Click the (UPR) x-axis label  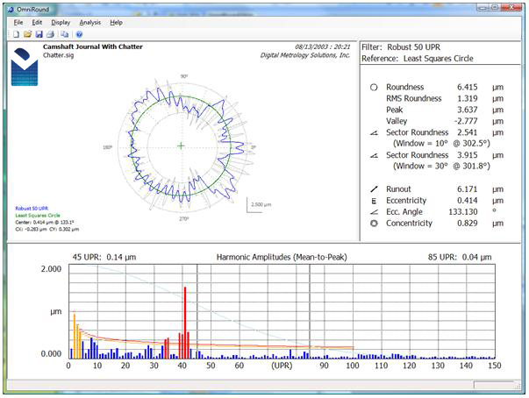point(282,366)
